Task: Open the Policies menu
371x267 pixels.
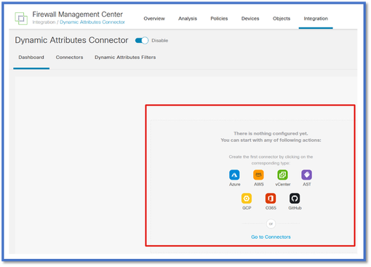Action: pos(219,19)
